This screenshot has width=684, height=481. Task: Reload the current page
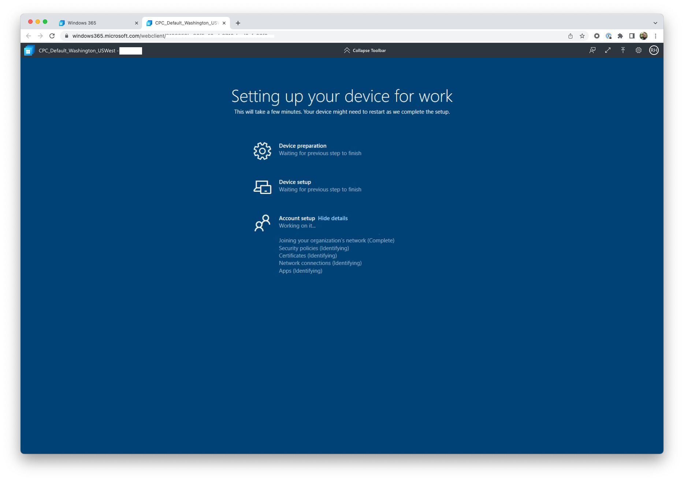[x=52, y=36]
